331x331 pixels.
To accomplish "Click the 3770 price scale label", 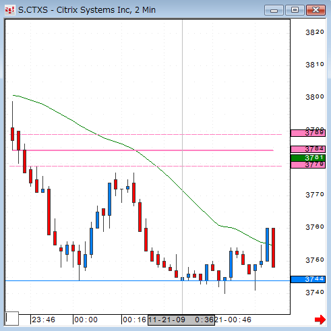I will click(315, 195).
